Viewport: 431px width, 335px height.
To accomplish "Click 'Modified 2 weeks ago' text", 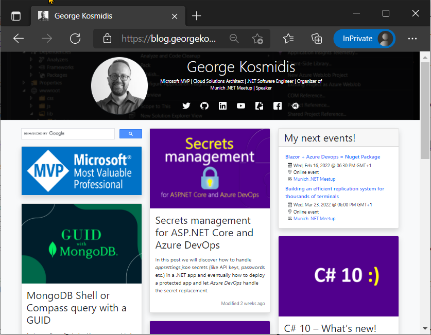I will pos(243,304).
